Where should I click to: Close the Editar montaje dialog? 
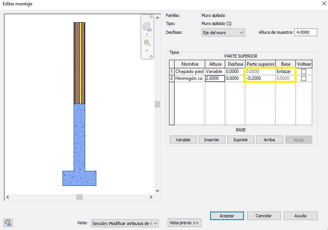point(321,4)
